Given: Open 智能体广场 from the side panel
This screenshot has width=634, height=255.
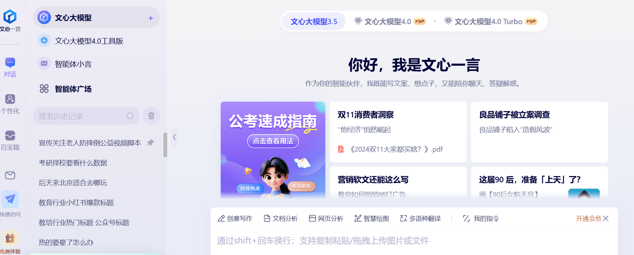Looking at the screenshot, I should click(66, 89).
